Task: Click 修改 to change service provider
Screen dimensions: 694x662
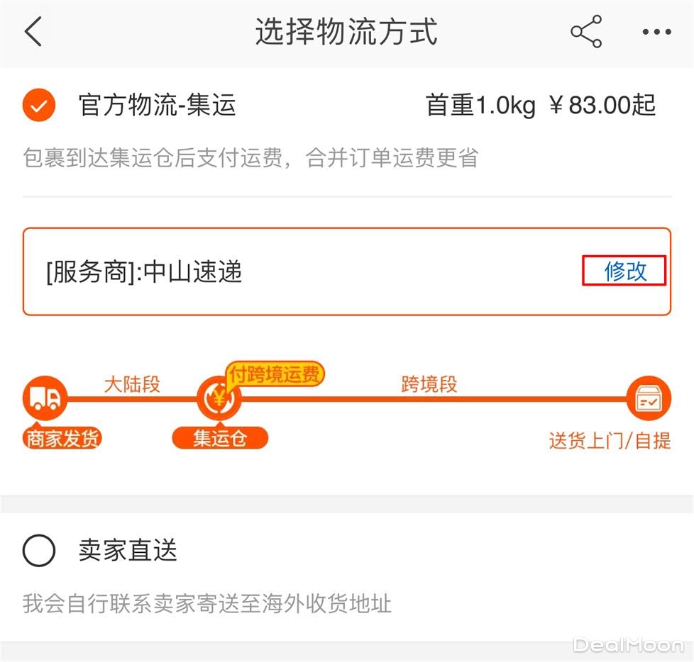Action: pyautogui.click(x=624, y=271)
